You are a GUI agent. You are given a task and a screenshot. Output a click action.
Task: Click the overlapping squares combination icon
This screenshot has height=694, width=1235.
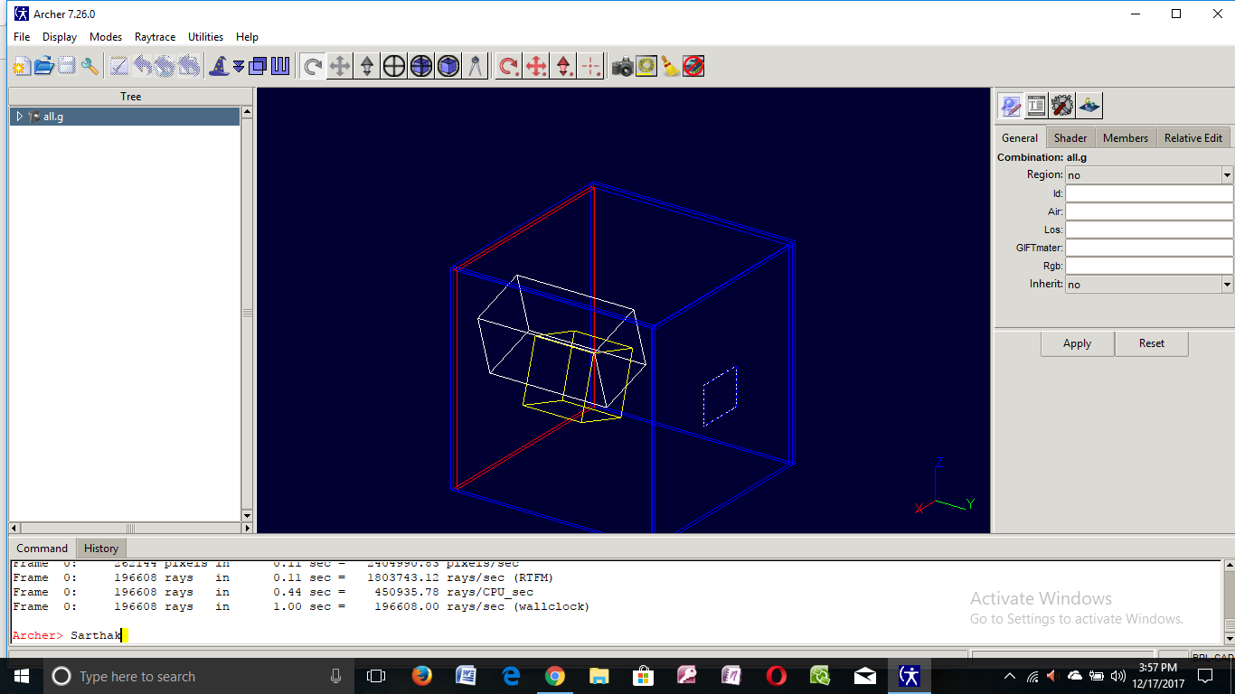[258, 66]
